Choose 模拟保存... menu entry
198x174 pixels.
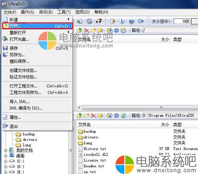(x=37, y=61)
